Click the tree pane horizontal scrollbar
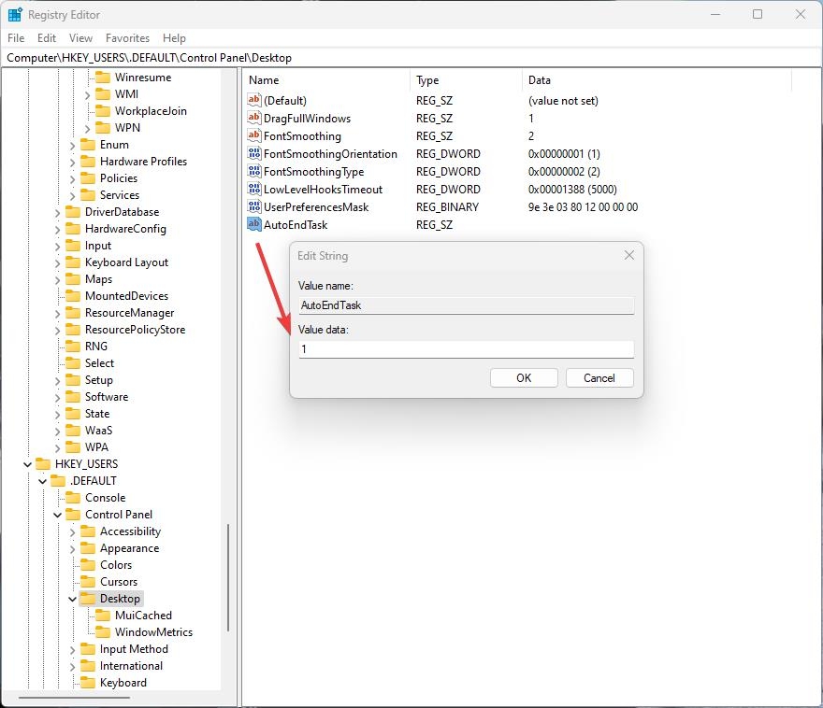823x708 pixels. tap(74, 698)
